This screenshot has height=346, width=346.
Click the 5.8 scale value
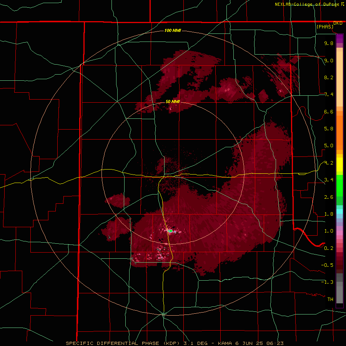(x=329, y=129)
